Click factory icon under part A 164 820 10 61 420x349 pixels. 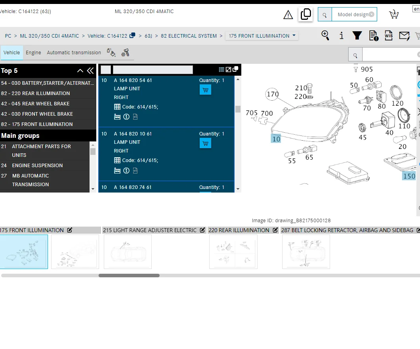[x=117, y=171]
